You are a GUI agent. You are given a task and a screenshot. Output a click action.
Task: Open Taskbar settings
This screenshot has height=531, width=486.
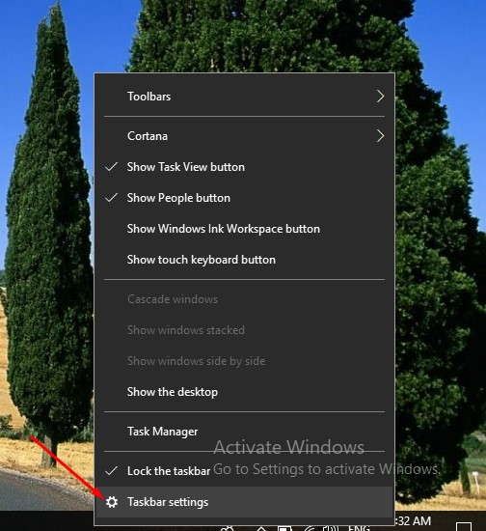click(244, 502)
